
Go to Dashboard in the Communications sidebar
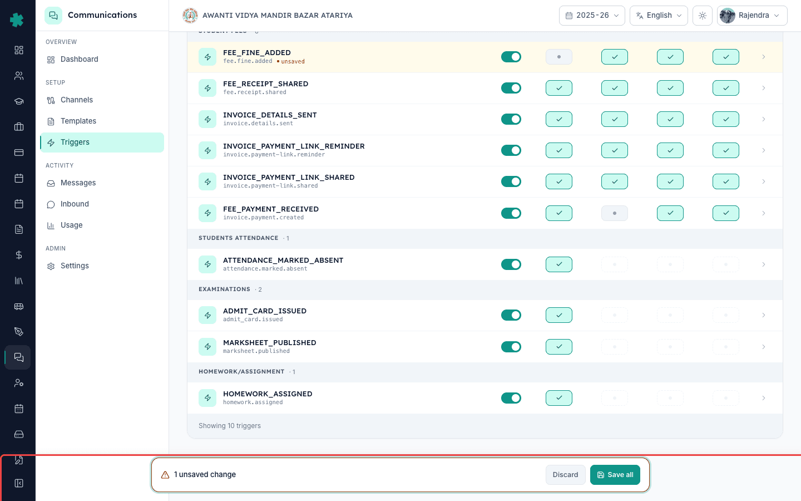pos(102,60)
